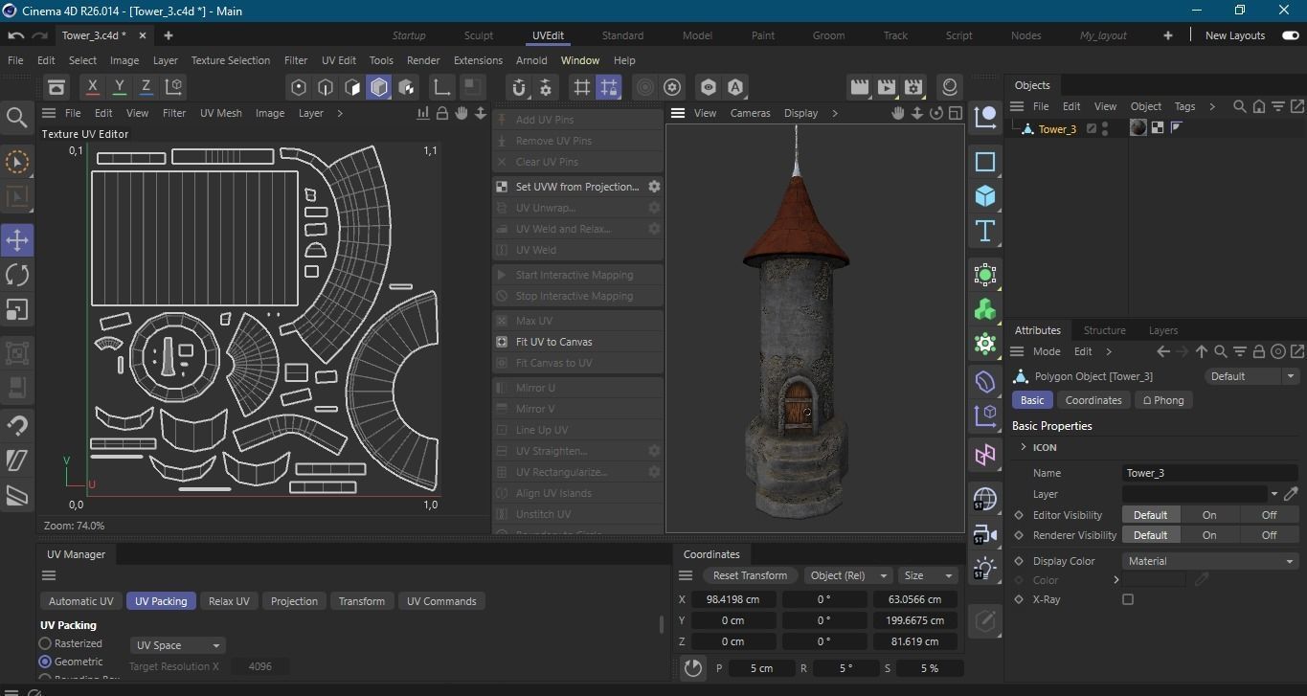Click the back arrow in Attributes manager

click(x=1163, y=351)
